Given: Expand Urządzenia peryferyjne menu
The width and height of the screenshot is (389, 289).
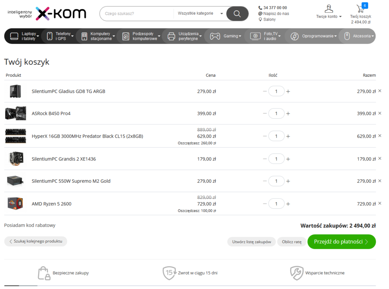Looking at the screenshot, I should (184, 36).
